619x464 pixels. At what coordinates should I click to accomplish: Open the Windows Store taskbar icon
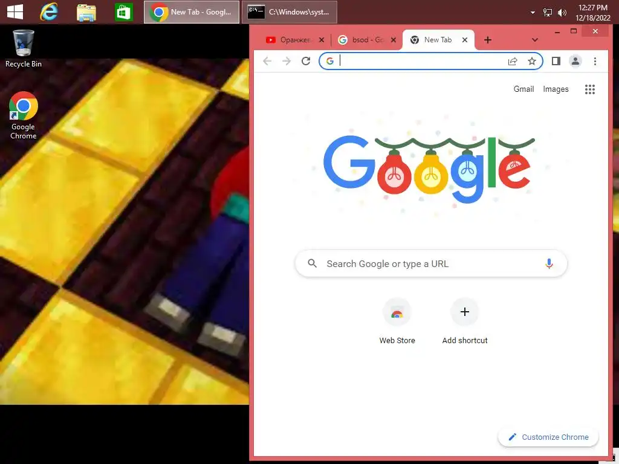coord(123,13)
